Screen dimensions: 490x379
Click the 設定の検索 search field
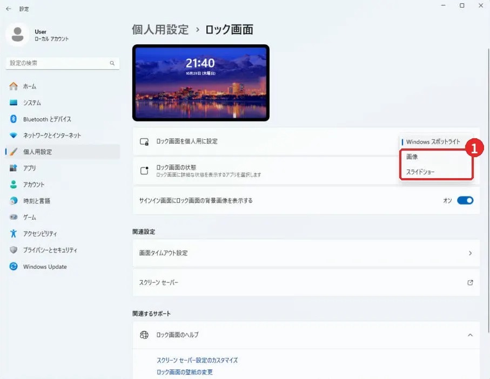pos(63,63)
